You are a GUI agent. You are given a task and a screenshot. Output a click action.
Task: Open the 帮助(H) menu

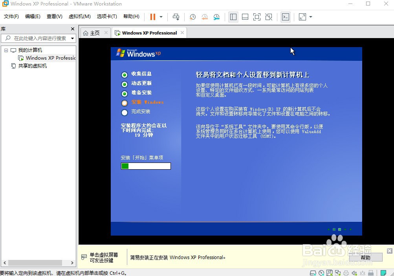coord(131,16)
